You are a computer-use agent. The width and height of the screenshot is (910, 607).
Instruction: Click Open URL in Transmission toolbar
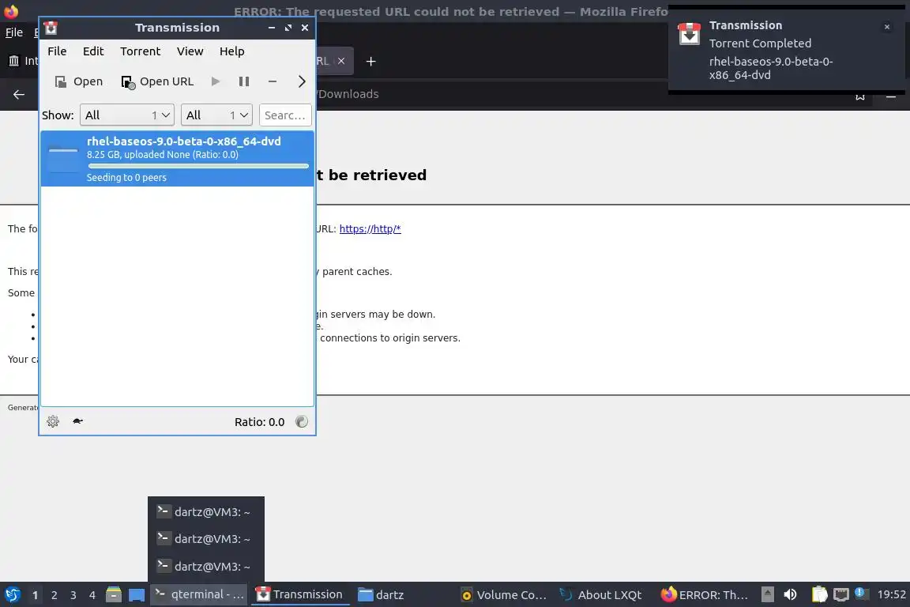pyautogui.click(x=157, y=81)
